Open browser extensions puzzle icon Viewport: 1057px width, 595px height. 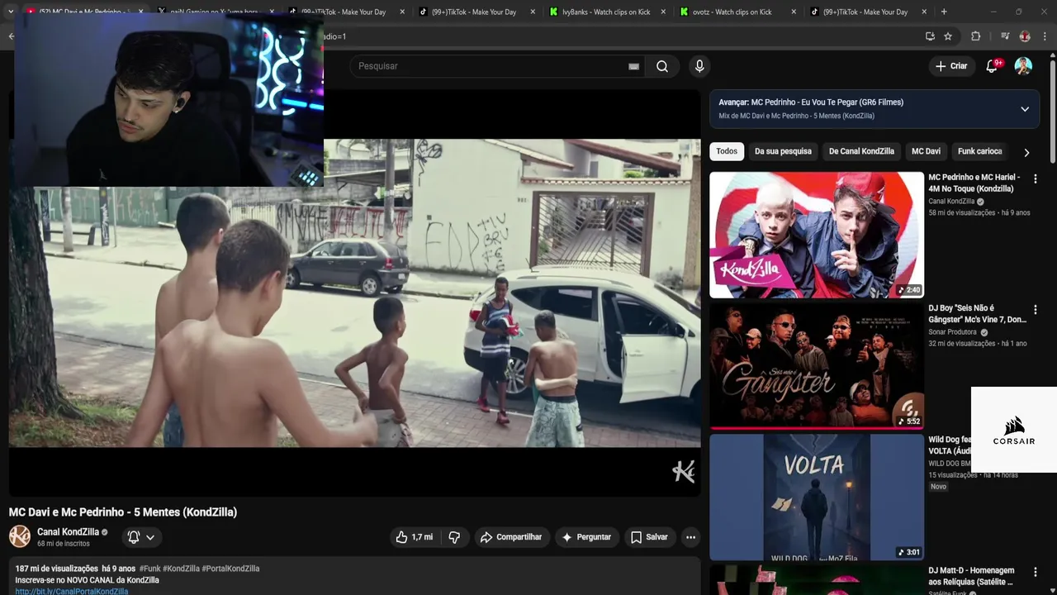point(976,36)
